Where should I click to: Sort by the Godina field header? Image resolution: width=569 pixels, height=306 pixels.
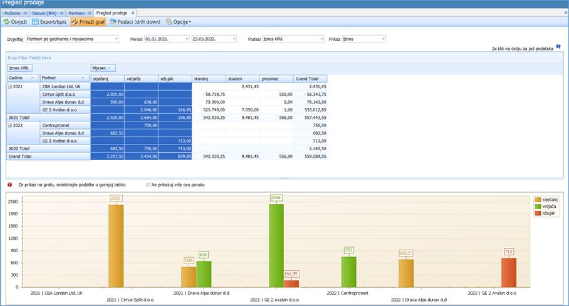pos(23,78)
